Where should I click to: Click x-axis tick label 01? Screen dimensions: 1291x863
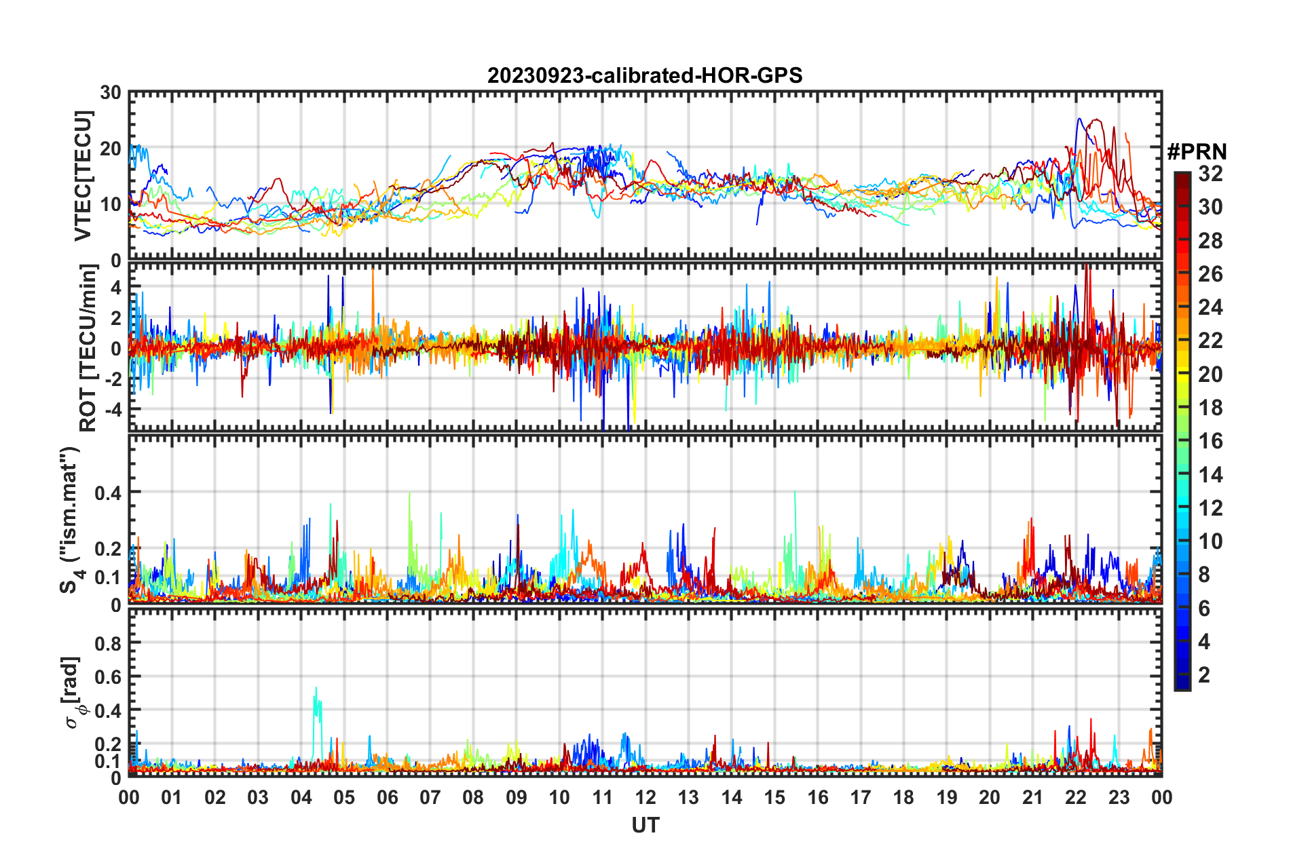point(172,797)
